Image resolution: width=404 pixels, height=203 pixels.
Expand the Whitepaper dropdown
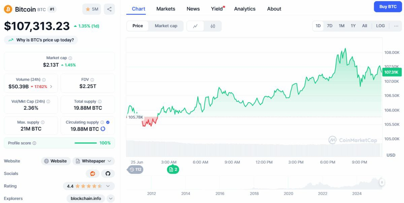109,161
